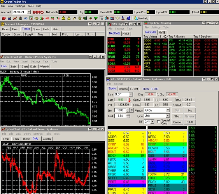The image size is (219, 194).
Task: Click the Cancel order button
Action: [x=177, y=122]
